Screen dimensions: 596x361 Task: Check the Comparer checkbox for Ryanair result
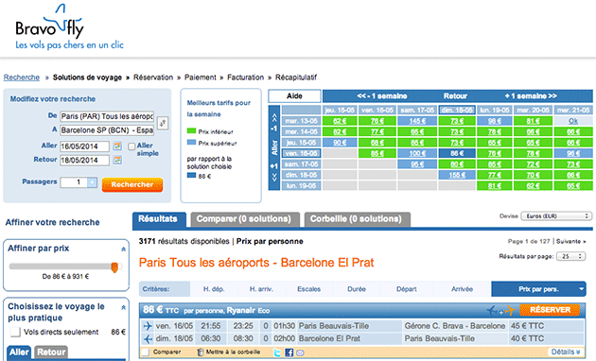(145, 352)
